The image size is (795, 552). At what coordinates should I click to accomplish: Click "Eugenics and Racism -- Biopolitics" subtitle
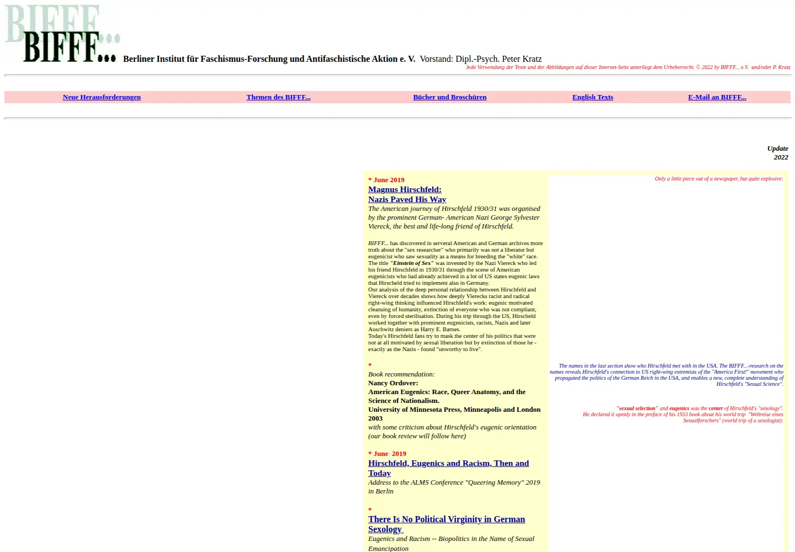pos(451,544)
